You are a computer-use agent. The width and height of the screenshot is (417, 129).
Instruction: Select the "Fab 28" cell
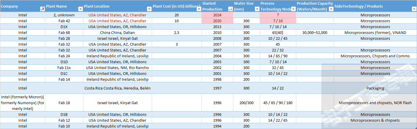(x=64, y=38)
